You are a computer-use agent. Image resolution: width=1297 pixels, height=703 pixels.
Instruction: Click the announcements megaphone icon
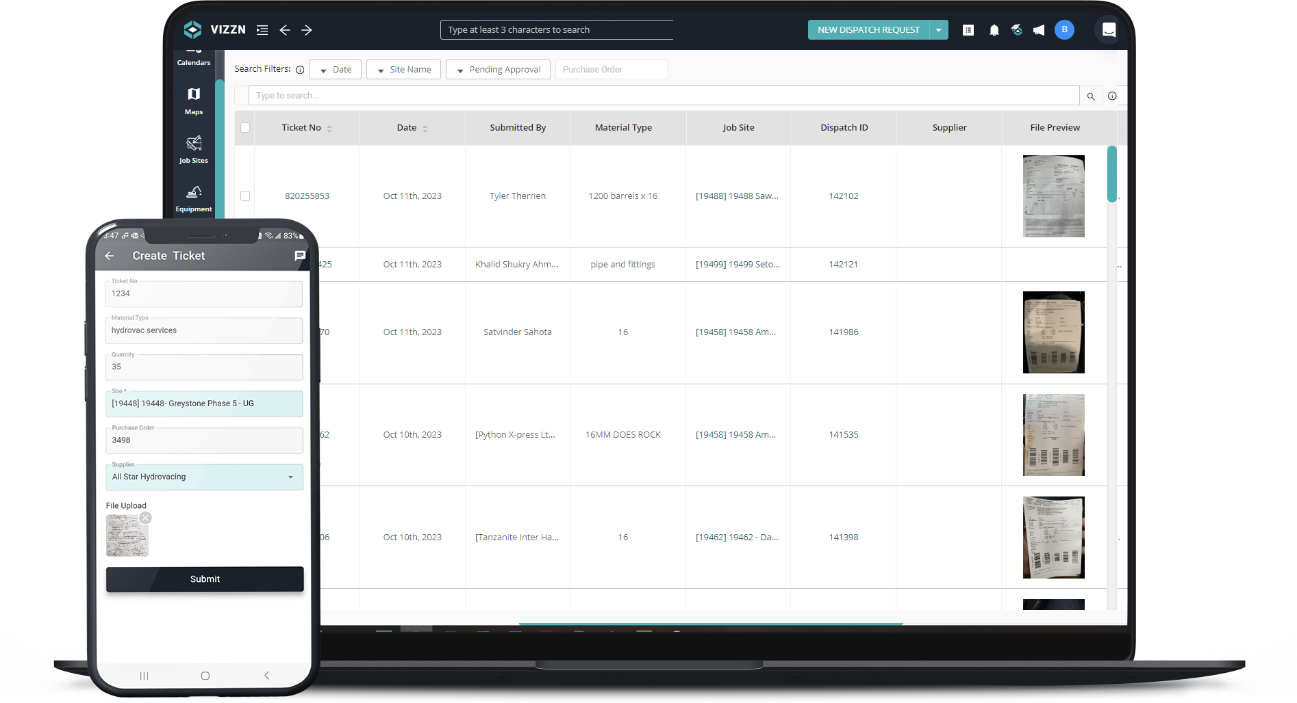[1038, 29]
